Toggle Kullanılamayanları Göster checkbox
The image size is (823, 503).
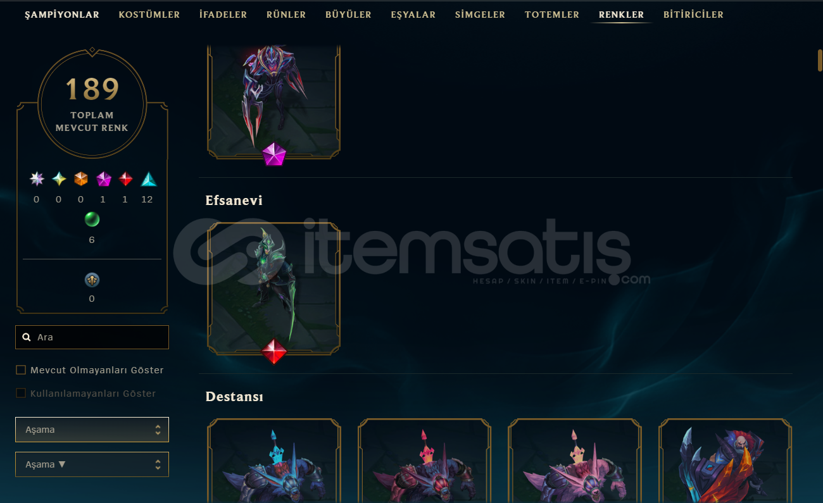click(x=21, y=394)
